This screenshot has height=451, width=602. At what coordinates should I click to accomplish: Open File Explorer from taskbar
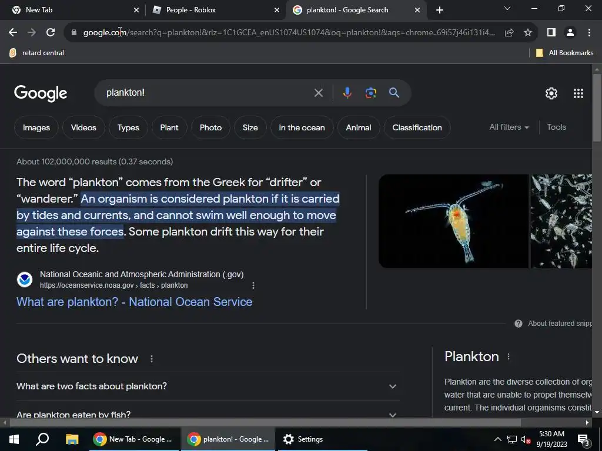[x=72, y=439]
